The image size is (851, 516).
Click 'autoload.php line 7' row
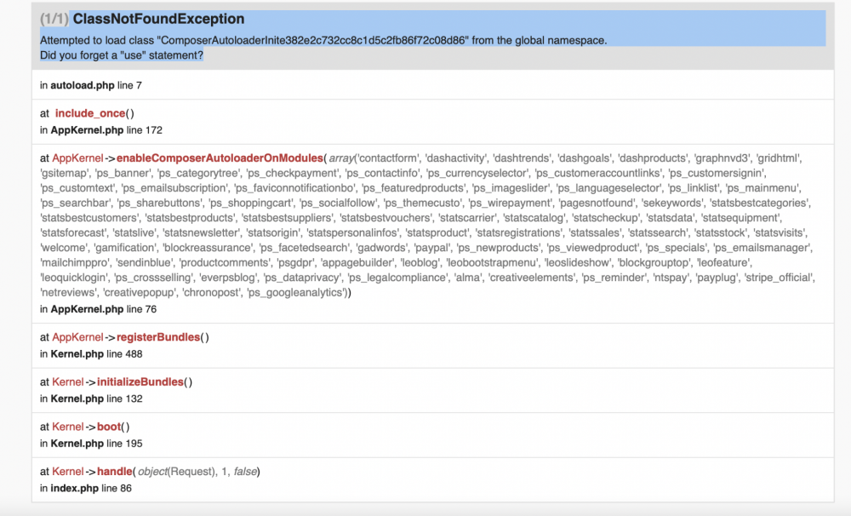[x=432, y=85]
